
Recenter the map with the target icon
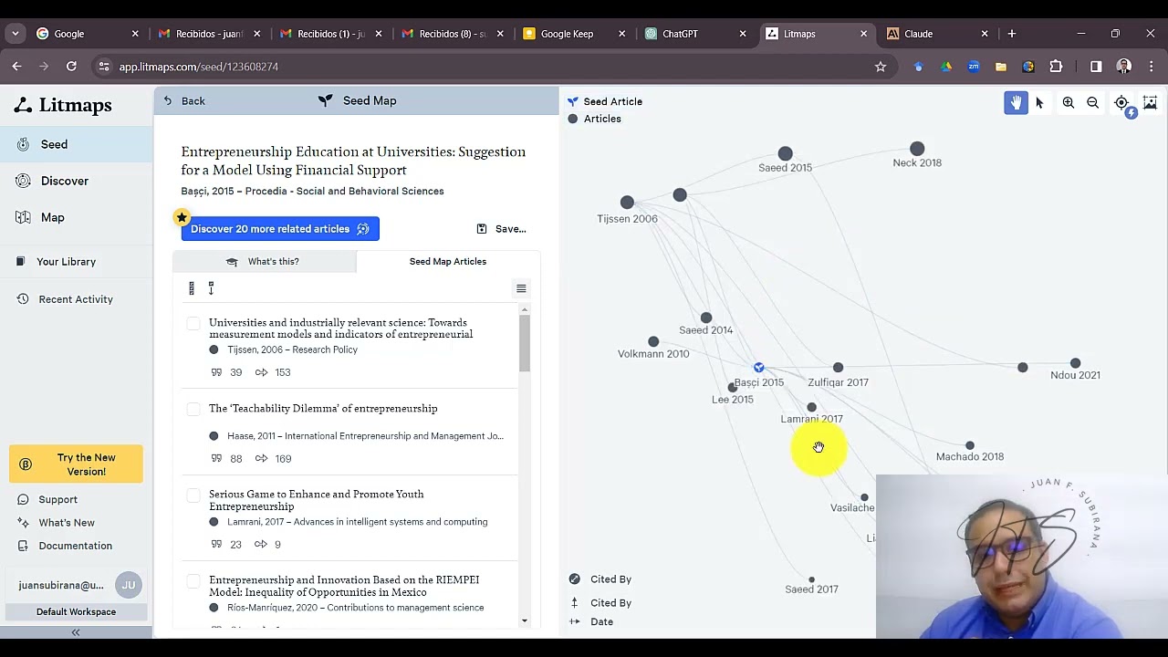point(1121,103)
